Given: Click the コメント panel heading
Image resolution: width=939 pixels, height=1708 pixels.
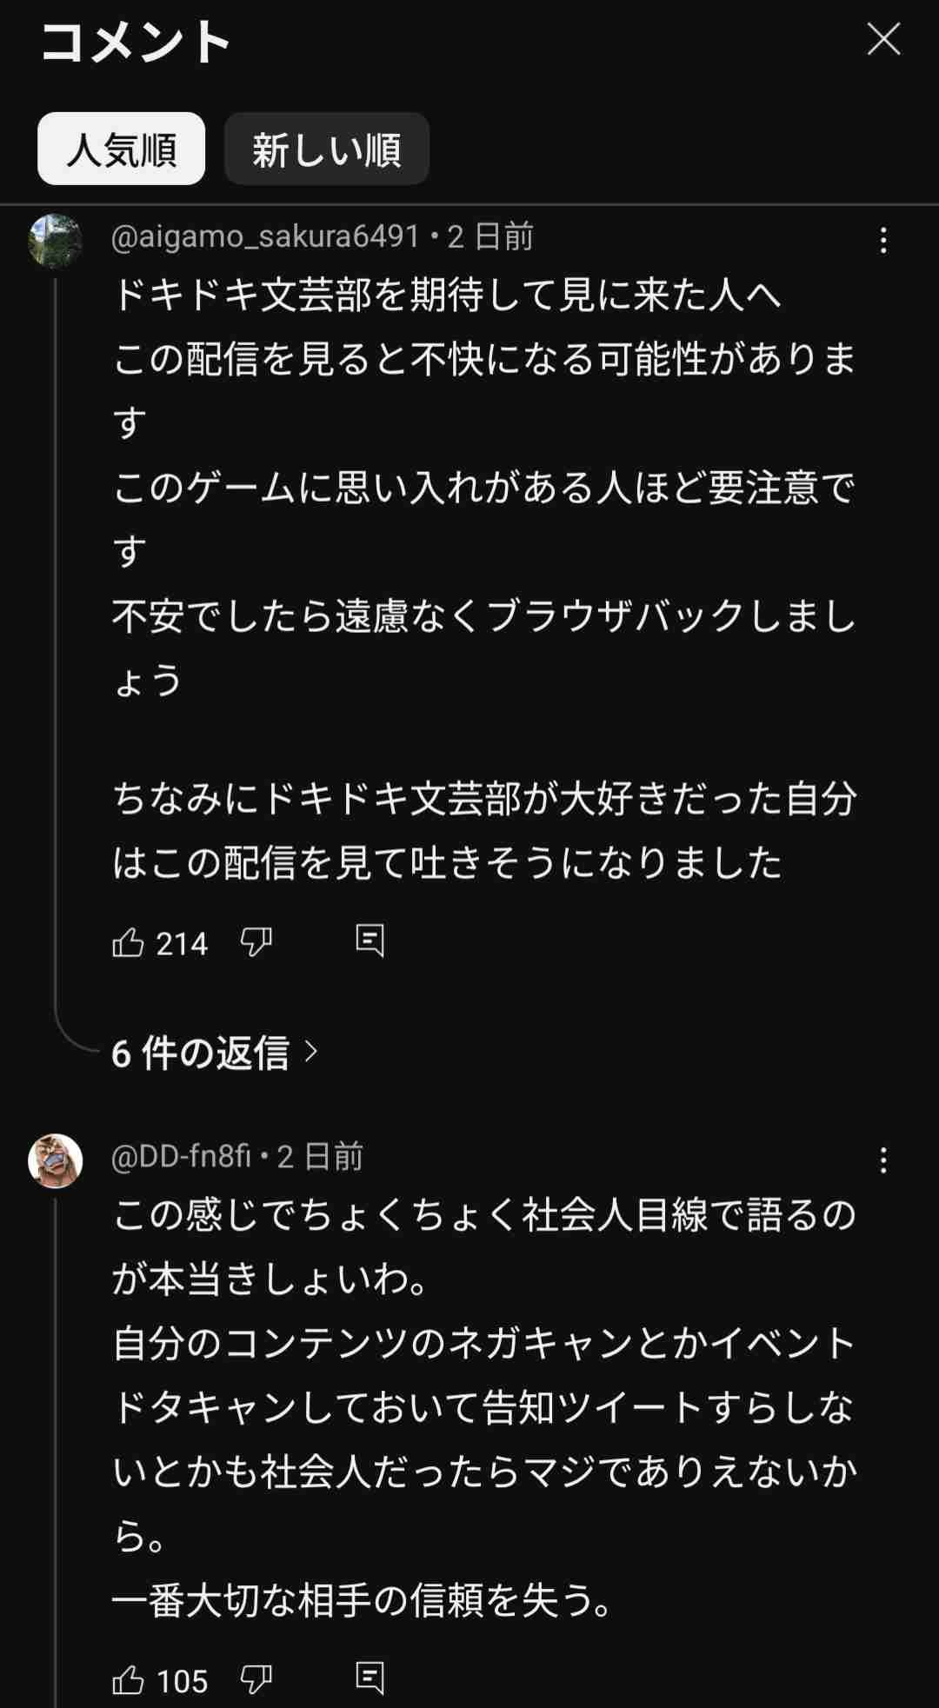Looking at the screenshot, I should tap(135, 42).
